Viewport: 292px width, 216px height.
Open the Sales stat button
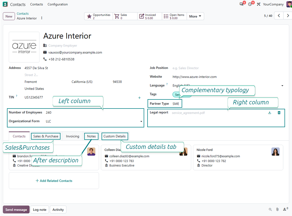pos(125,16)
